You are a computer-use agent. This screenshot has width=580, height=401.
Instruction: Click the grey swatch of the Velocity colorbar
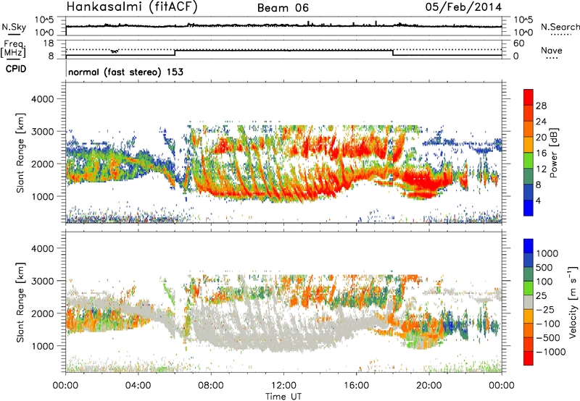[529, 302]
